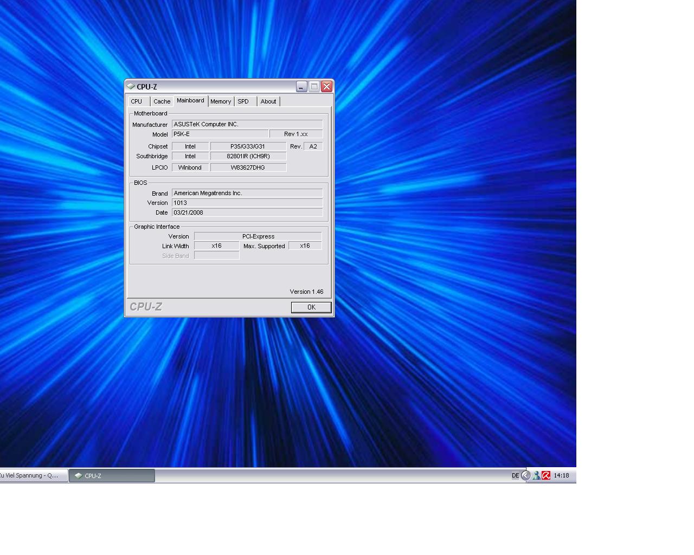Click the Graphic Interface version PCI-Express field

coord(258,236)
